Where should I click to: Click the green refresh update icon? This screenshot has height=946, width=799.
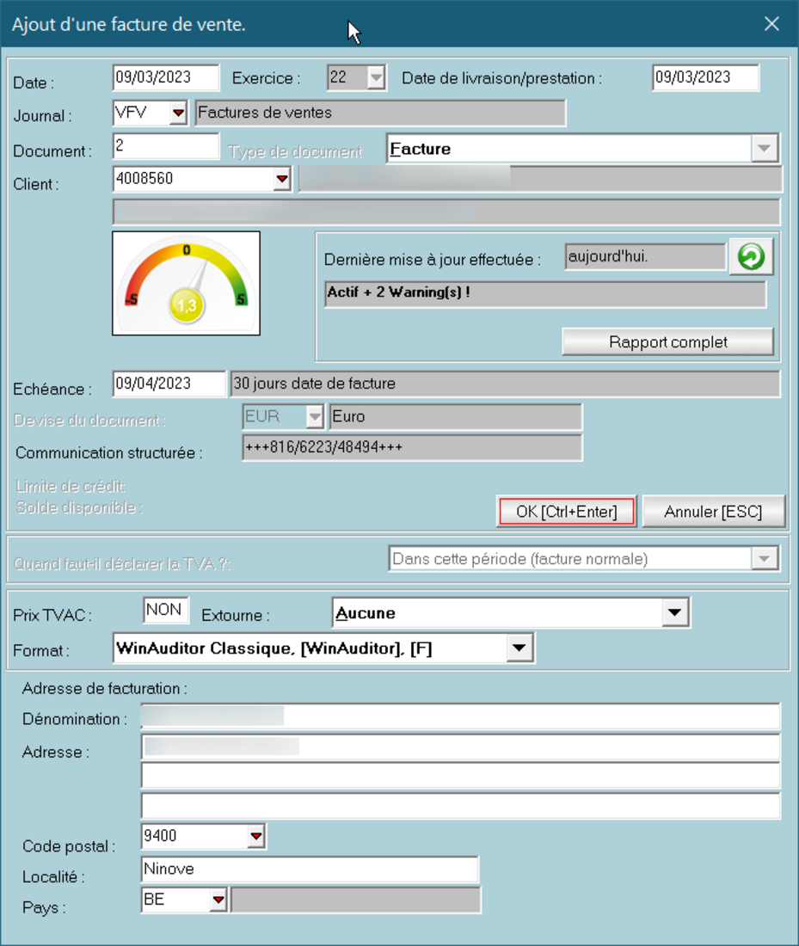click(x=751, y=257)
